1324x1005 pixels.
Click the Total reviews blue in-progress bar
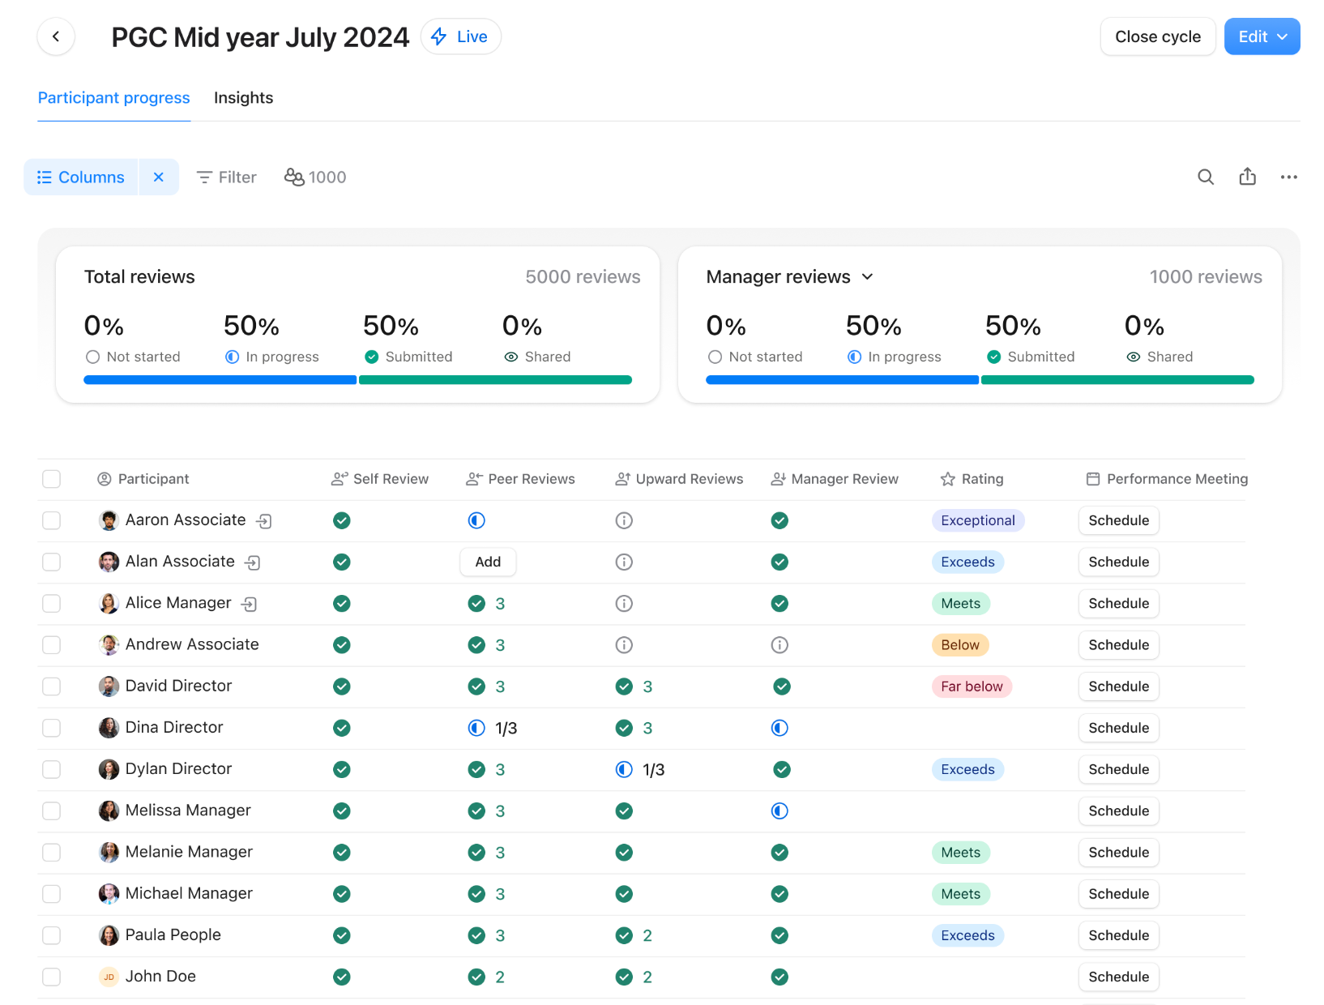coord(220,380)
